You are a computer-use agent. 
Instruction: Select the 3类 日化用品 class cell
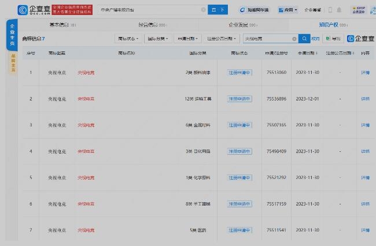point(198,151)
